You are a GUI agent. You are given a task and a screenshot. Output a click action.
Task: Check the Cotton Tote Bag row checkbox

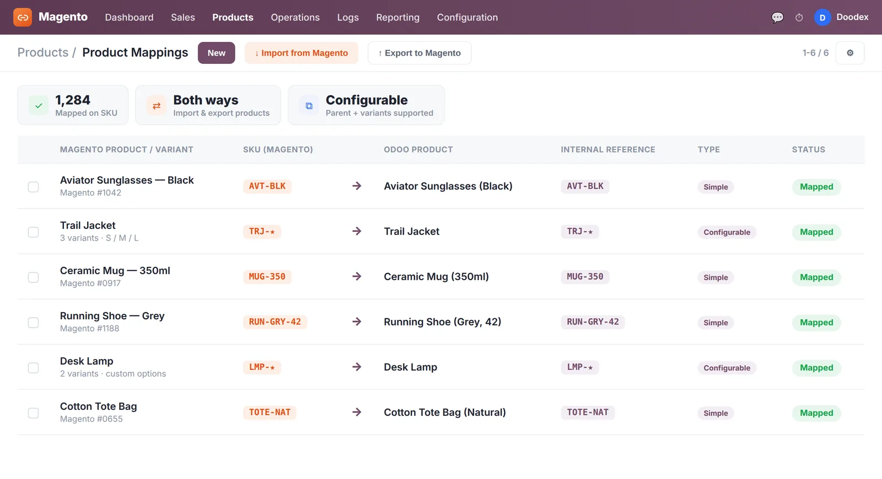[33, 412]
